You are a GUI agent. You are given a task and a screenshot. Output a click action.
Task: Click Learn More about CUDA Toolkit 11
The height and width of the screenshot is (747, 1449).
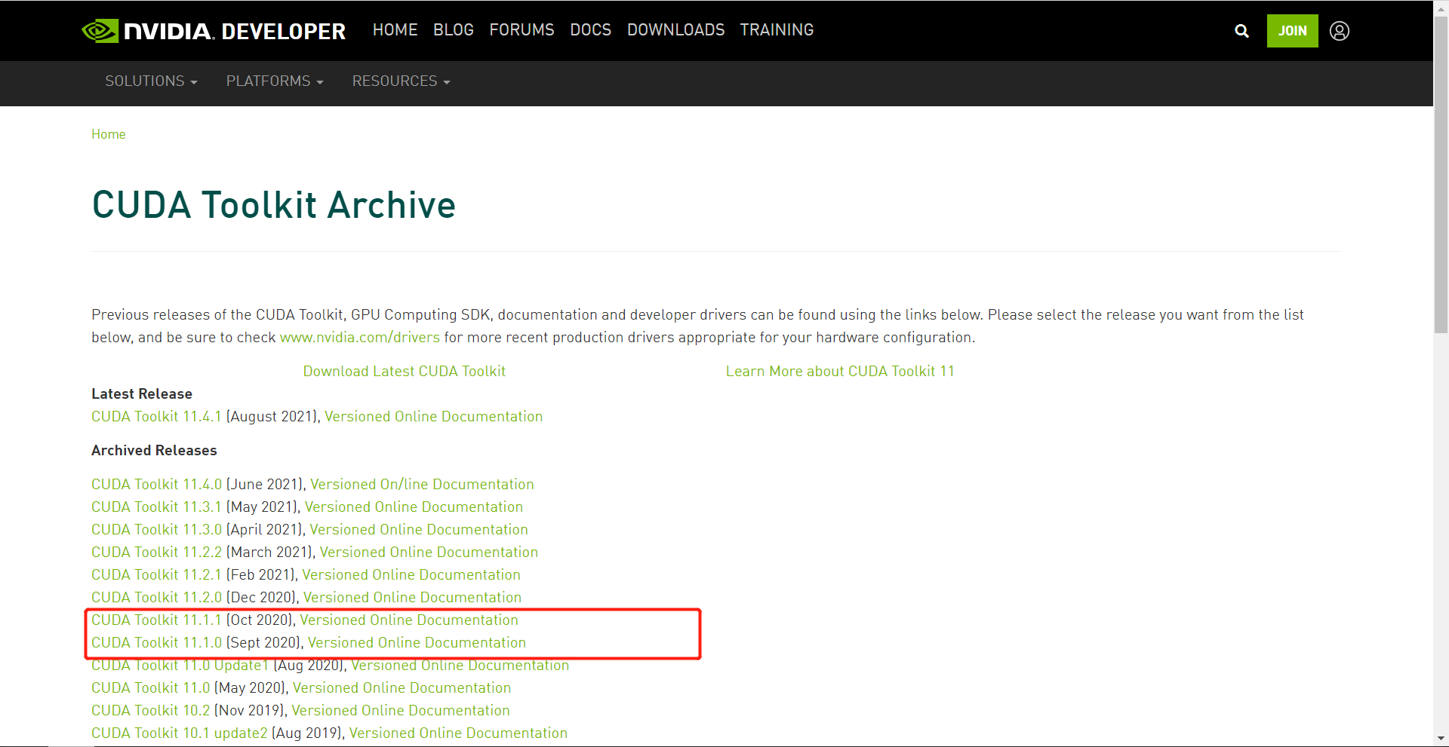pos(840,372)
